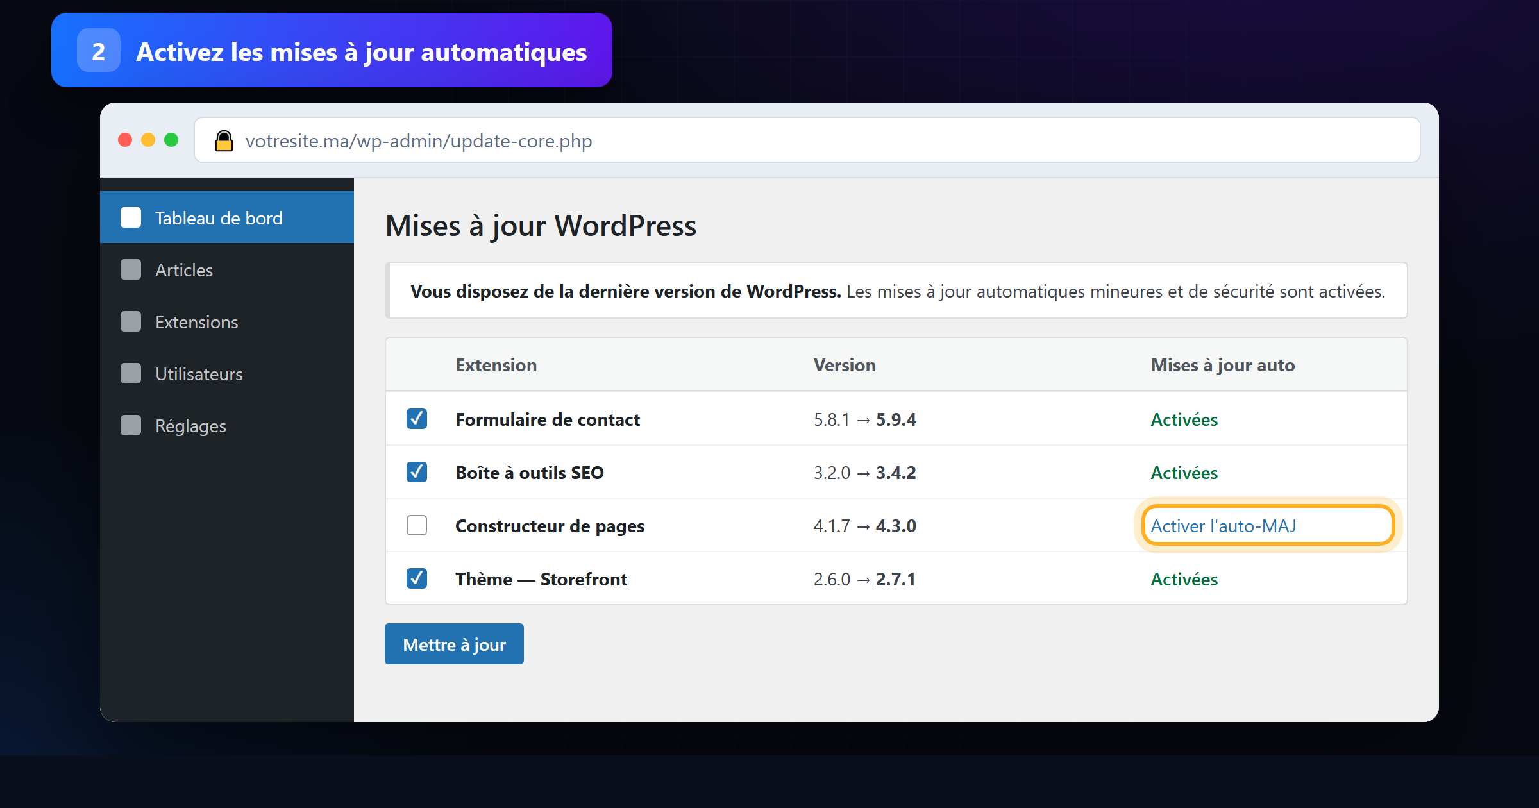This screenshot has height=808, width=1539.
Task: Click version 4.1.7 → 4.3.0 cell
Action: point(865,526)
